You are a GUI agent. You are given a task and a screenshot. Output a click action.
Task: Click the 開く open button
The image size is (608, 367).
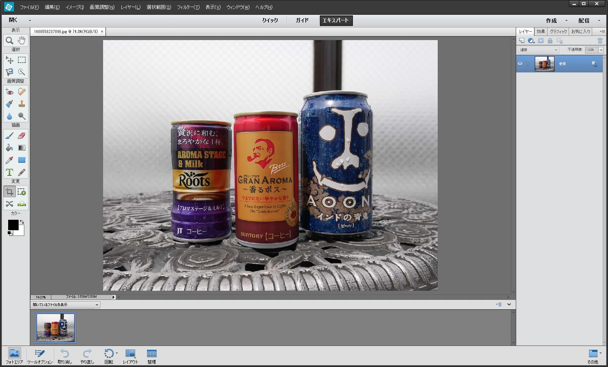13,20
